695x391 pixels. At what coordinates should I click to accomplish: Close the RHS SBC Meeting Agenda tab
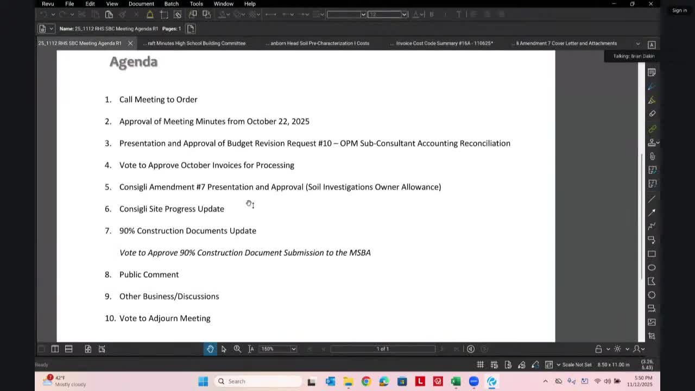coord(130,43)
